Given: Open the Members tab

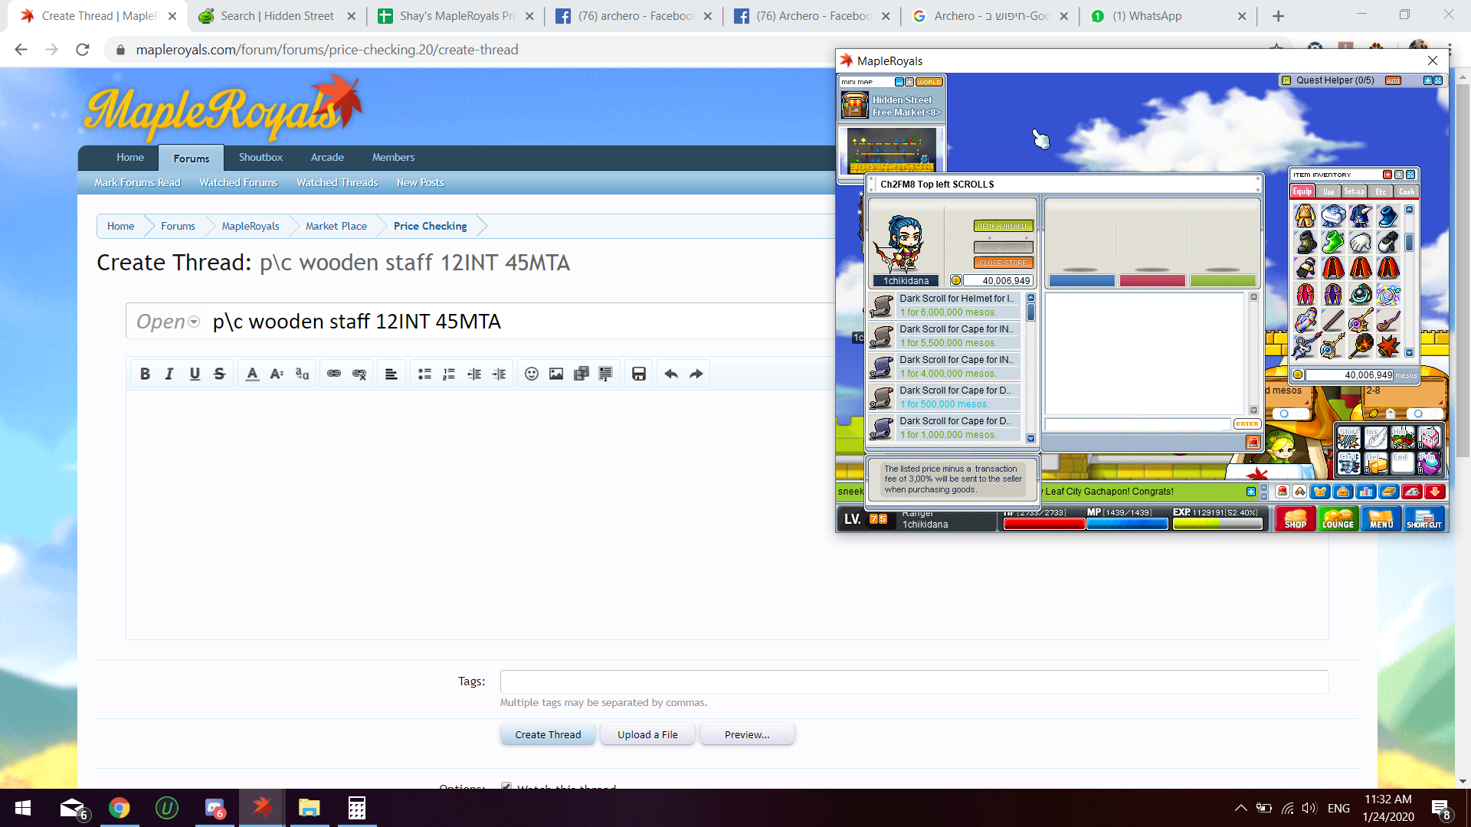Looking at the screenshot, I should [393, 157].
